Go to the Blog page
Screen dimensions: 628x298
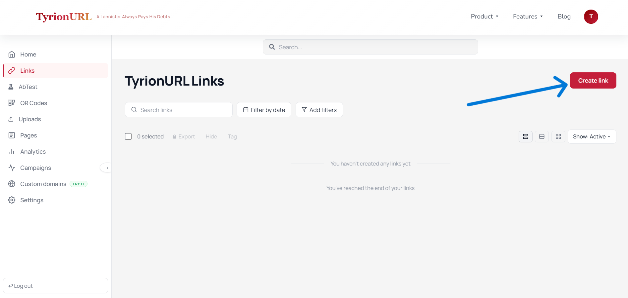pyautogui.click(x=564, y=17)
